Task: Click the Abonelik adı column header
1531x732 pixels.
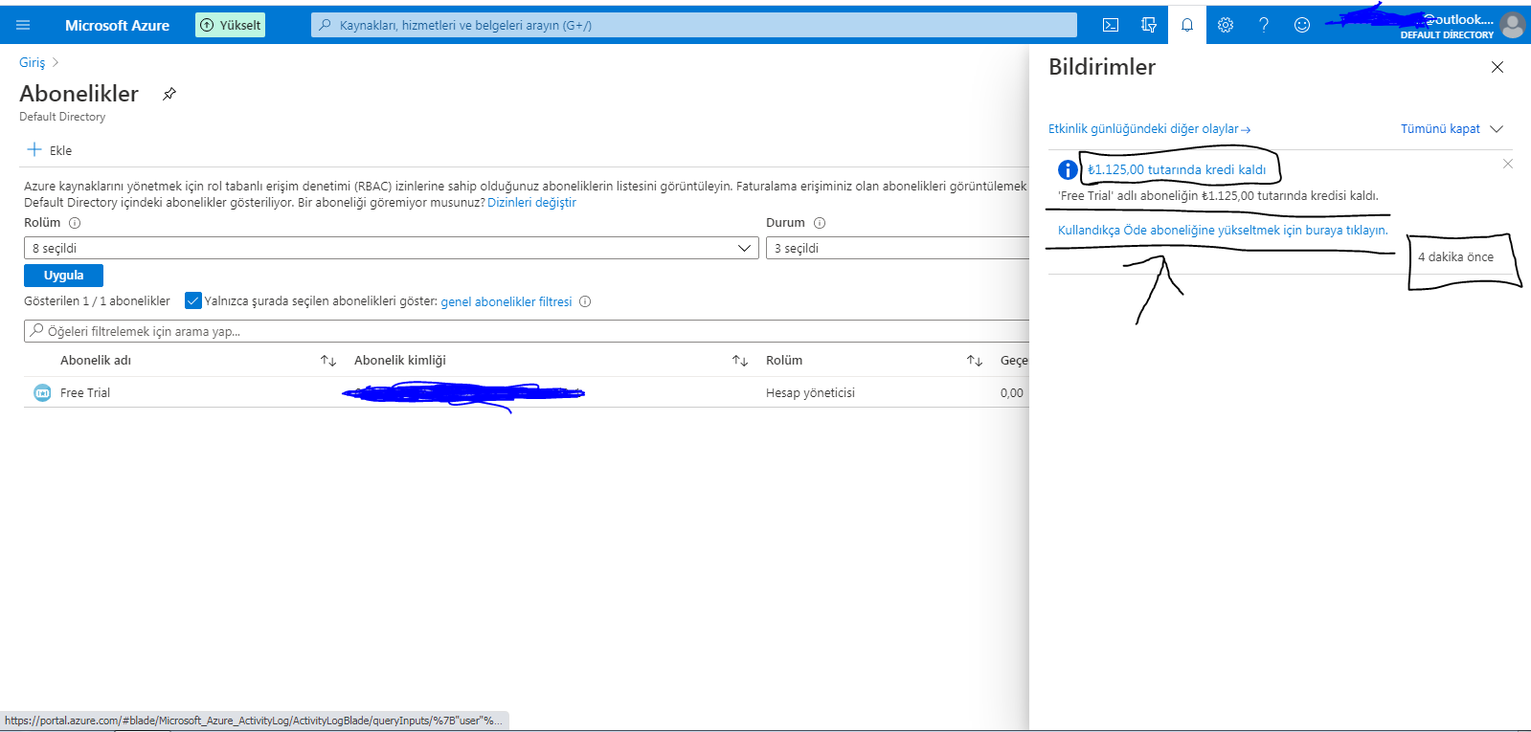Action: [96, 361]
